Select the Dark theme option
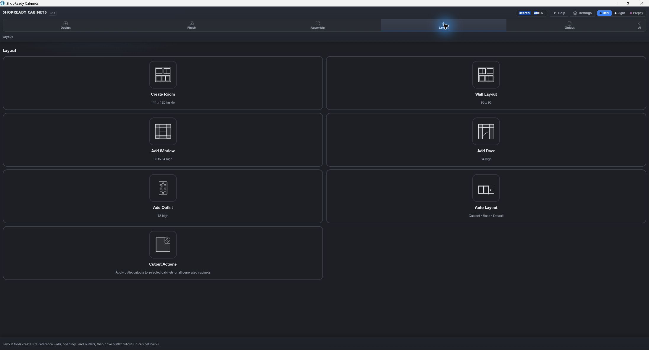The width and height of the screenshot is (649, 350). (x=604, y=13)
